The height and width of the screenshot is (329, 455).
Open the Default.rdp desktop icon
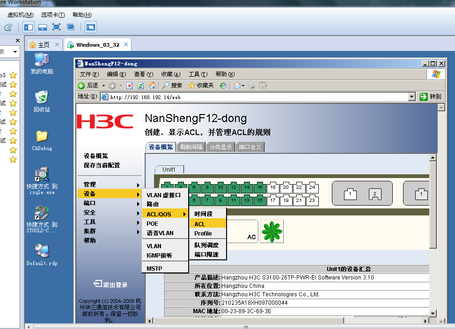[x=42, y=251]
